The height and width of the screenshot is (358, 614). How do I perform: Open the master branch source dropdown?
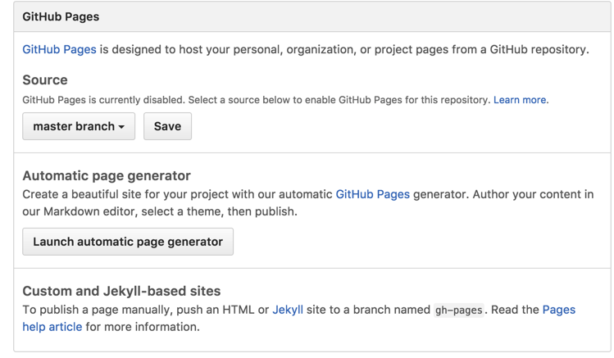(78, 127)
